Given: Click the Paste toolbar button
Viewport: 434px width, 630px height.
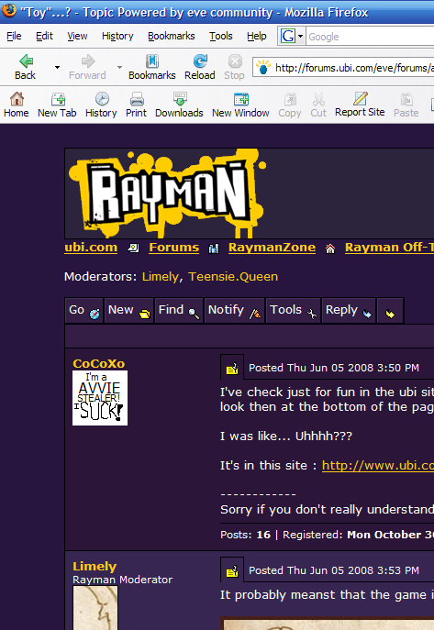Looking at the screenshot, I should [406, 105].
